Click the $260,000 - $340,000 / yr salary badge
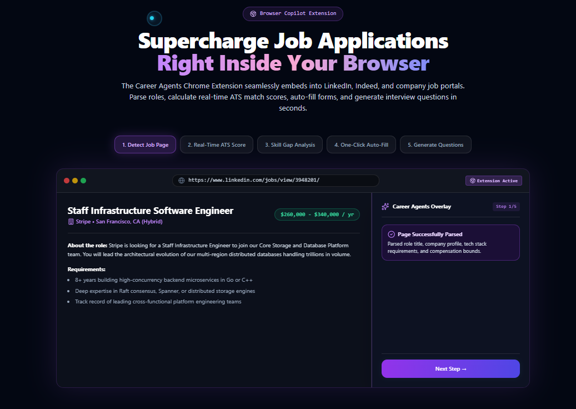This screenshot has height=409, width=576. coord(317,215)
